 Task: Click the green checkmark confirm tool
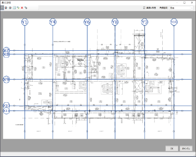pos(18,8)
